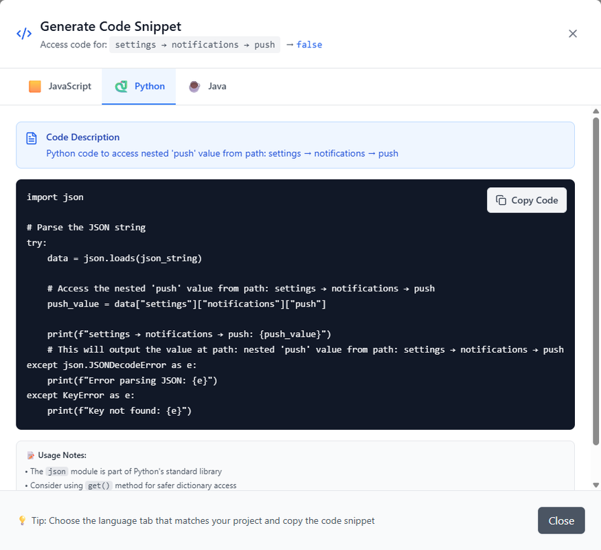The width and height of the screenshot is (601, 550).
Task: Click the lightbulb tip icon
Action: (22, 520)
